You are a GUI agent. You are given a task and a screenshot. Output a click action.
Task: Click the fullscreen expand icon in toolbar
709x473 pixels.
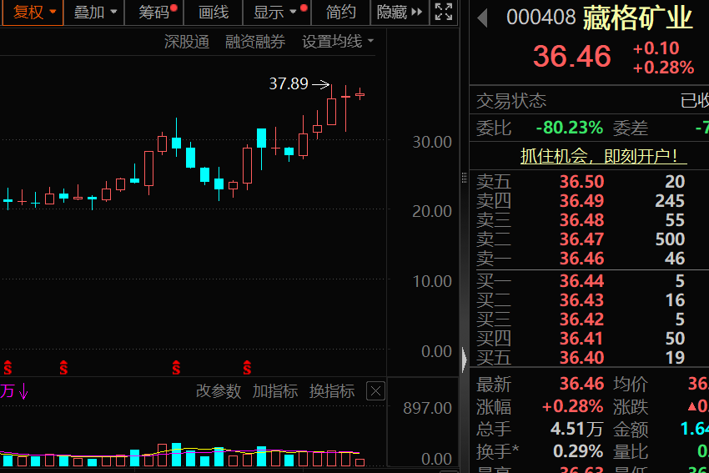pos(444,12)
